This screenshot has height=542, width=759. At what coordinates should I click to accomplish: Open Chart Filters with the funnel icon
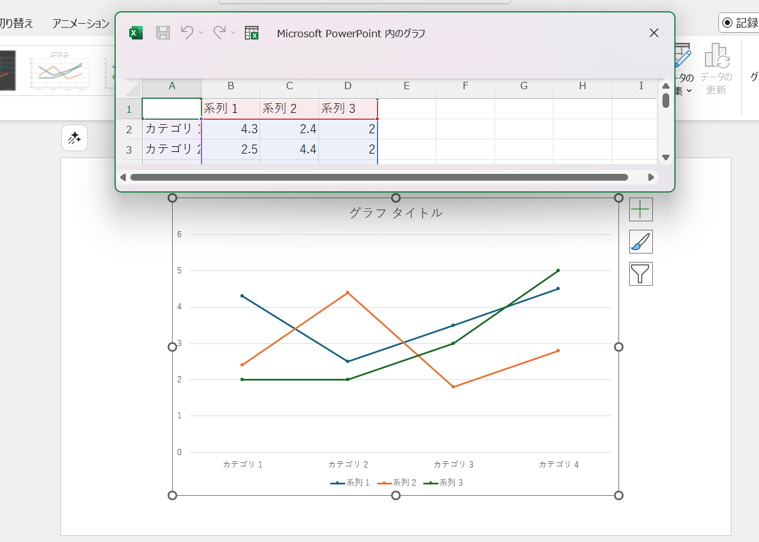point(640,273)
